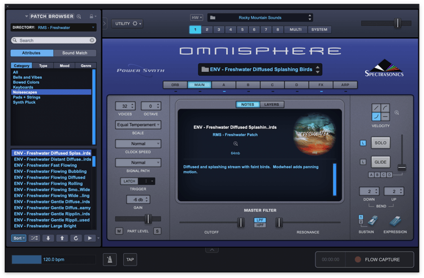Open the Equal Temperament scale dropdown

(138, 125)
